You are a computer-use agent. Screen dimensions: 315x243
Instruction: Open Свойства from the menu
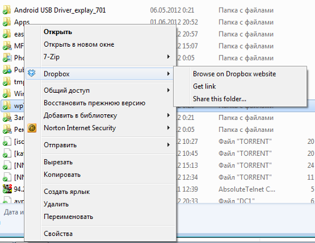(58, 234)
